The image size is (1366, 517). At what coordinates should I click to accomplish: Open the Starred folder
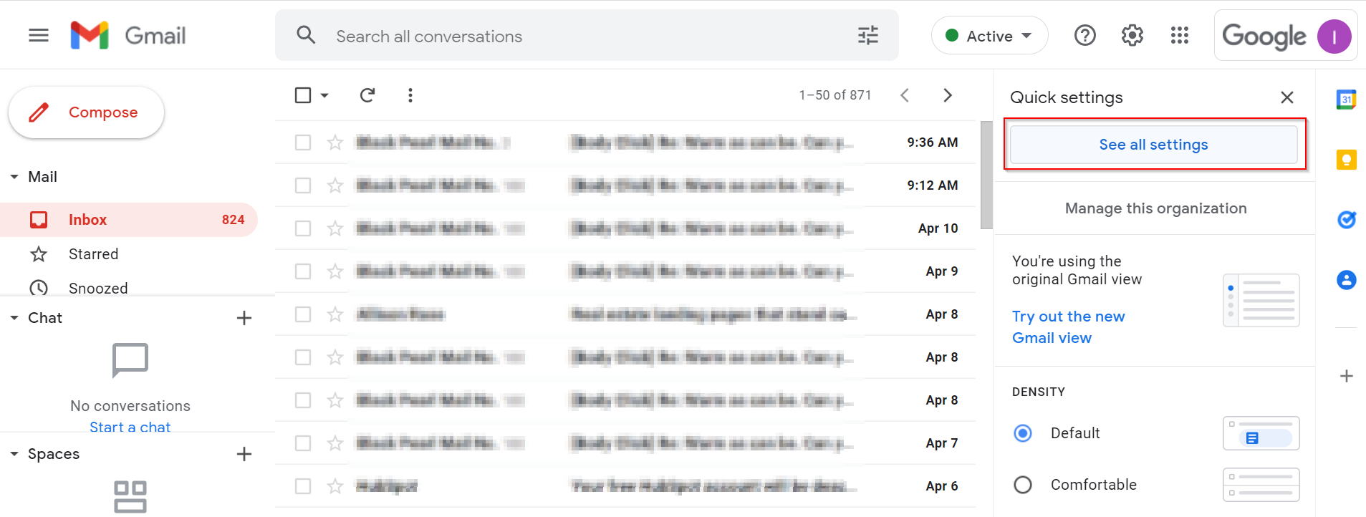click(93, 254)
